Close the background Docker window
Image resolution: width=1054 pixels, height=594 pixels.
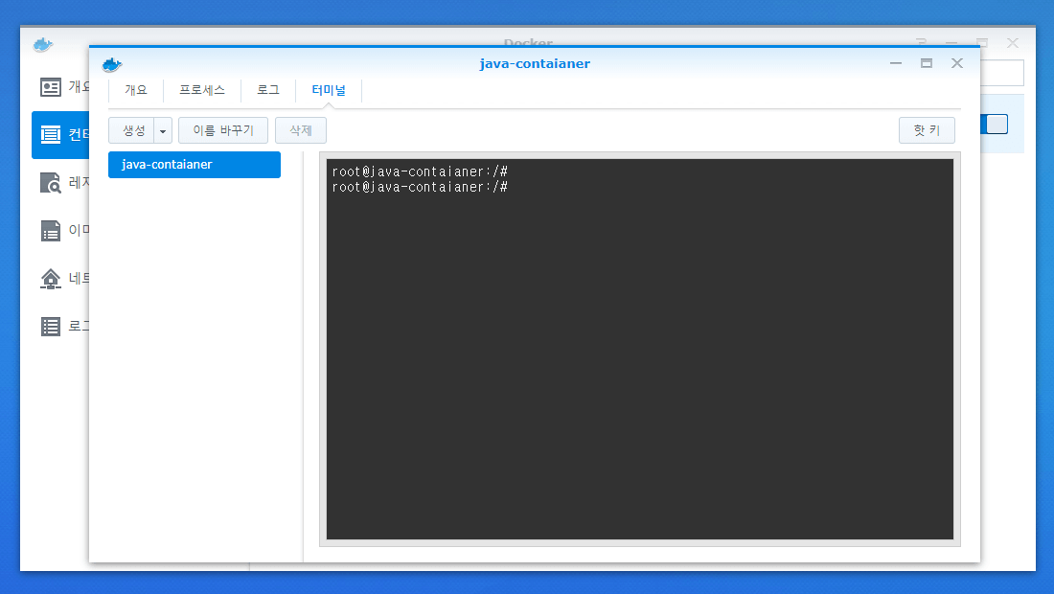click(x=1013, y=43)
